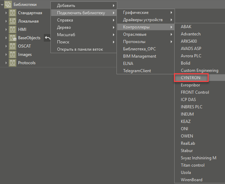Image resolution: width=225 pixels, height=184 pixels.
Task: Select TelegramClient library entry
Action: (x=146, y=71)
